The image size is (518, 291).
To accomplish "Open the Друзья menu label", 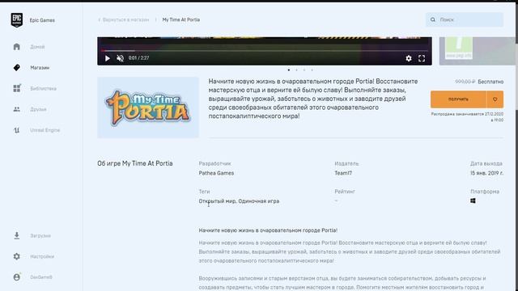I will (x=38, y=109).
